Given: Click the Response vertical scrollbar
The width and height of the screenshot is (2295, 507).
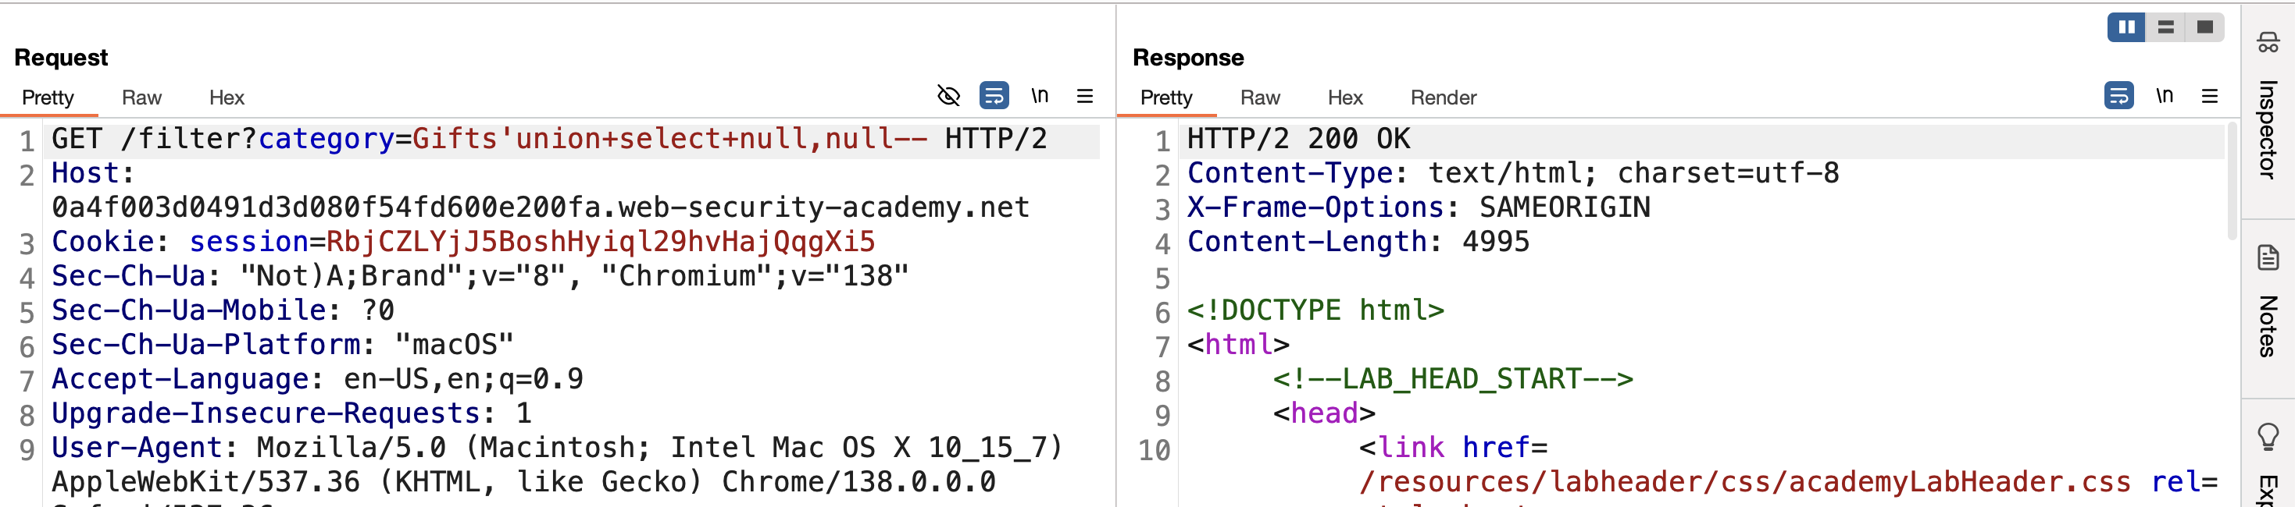Looking at the screenshot, I should point(2232,183).
